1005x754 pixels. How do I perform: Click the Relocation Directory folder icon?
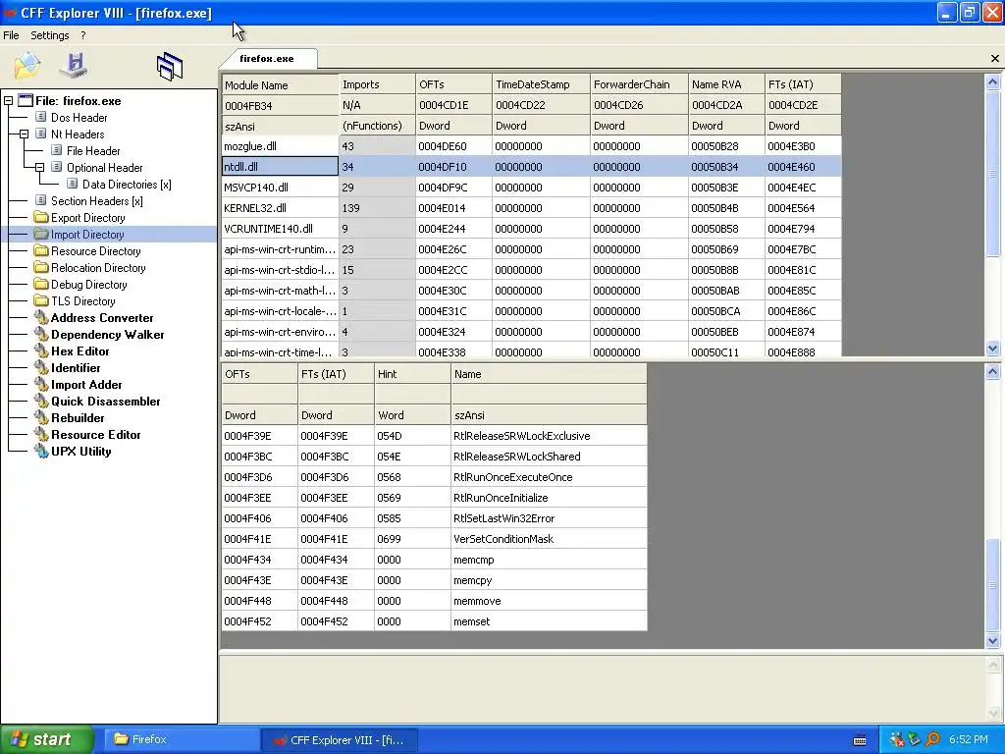(41, 267)
